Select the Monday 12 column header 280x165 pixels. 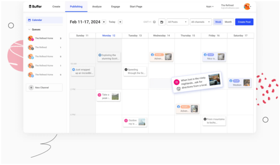(109, 36)
